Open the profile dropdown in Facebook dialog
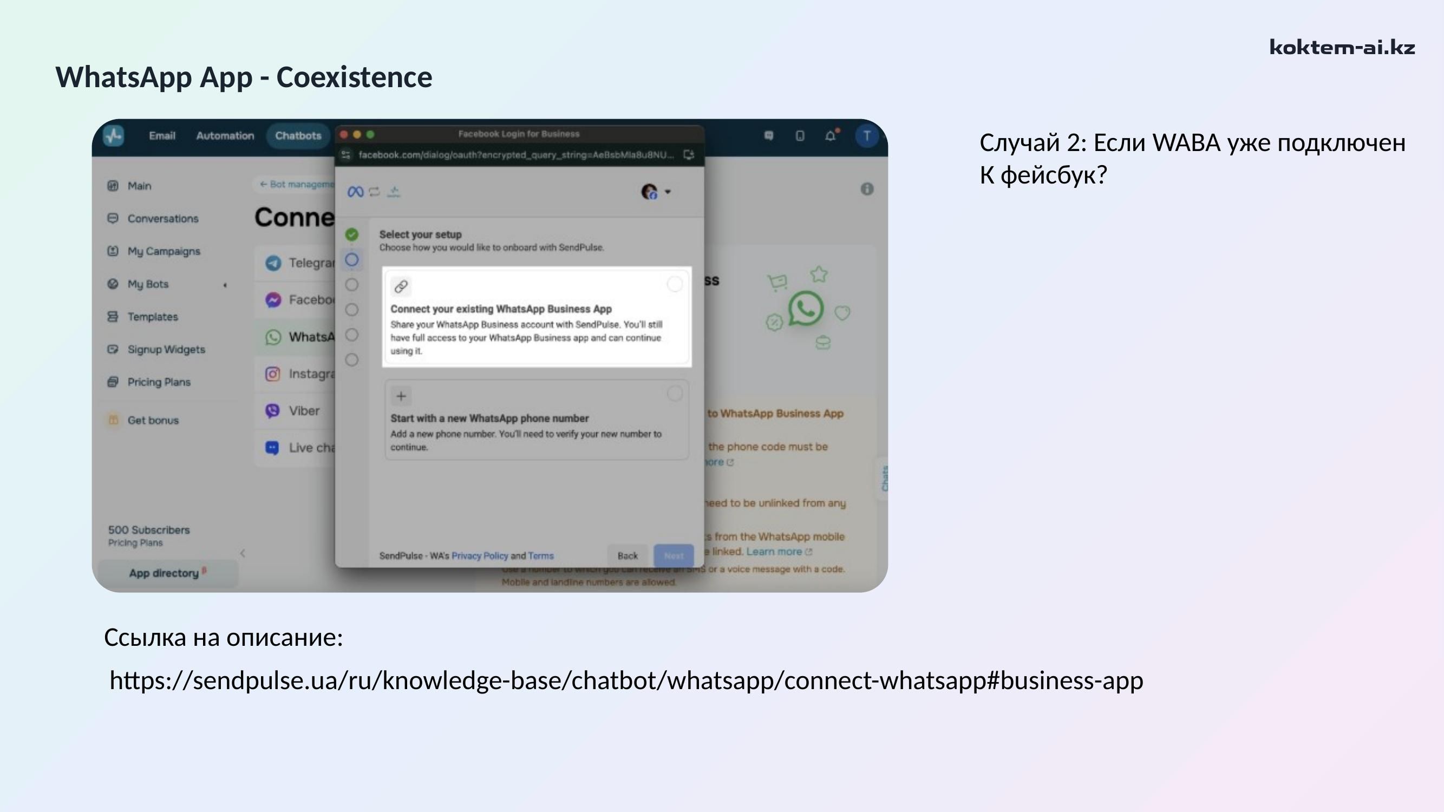The image size is (1444, 812). [656, 192]
